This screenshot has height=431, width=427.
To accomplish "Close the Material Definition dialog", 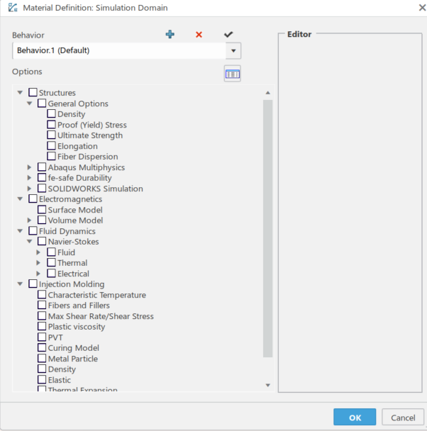I will tap(422, 7).
